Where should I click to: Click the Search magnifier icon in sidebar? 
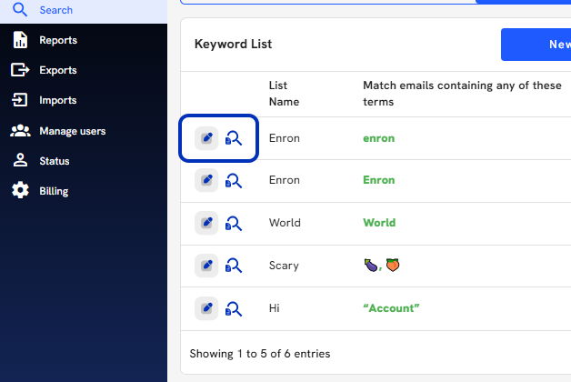tap(20, 9)
